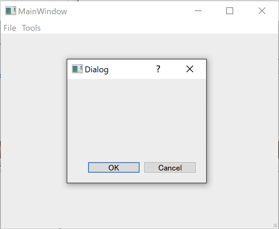
Task: Click the MainWindow title text
Action: pyautogui.click(x=43, y=11)
